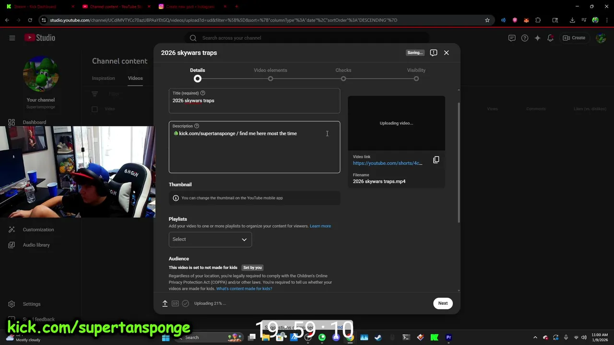This screenshot has width=614, height=345.
Task: Open Customization in the sidebar
Action: pos(38,230)
